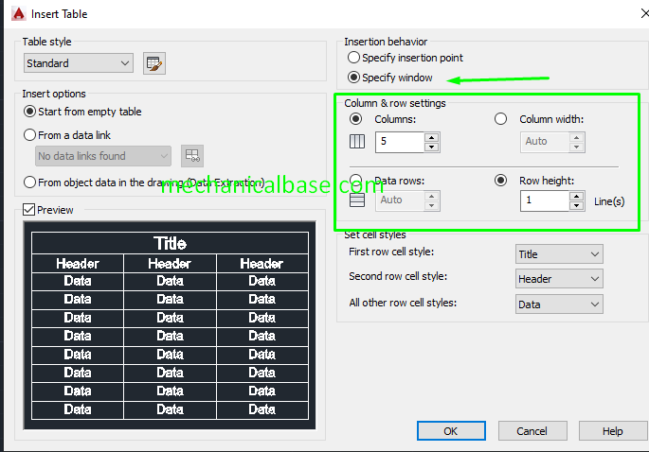The height and width of the screenshot is (452, 649).
Task: Click the Column width Auto field
Action: click(544, 142)
